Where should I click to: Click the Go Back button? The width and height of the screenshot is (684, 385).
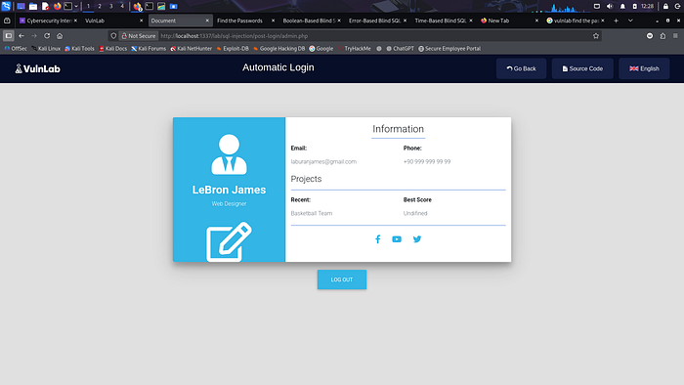[x=521, y=68]
